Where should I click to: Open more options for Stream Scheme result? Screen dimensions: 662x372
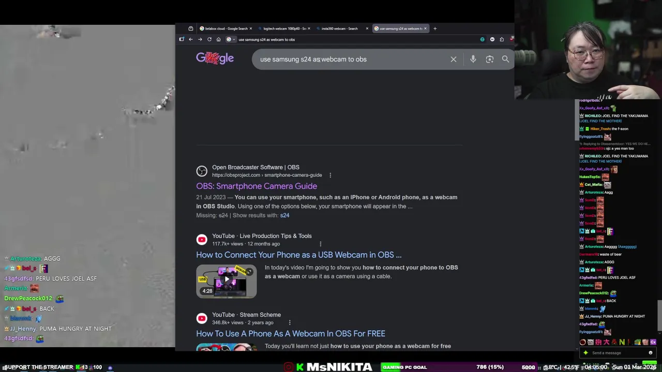point(289,323)
